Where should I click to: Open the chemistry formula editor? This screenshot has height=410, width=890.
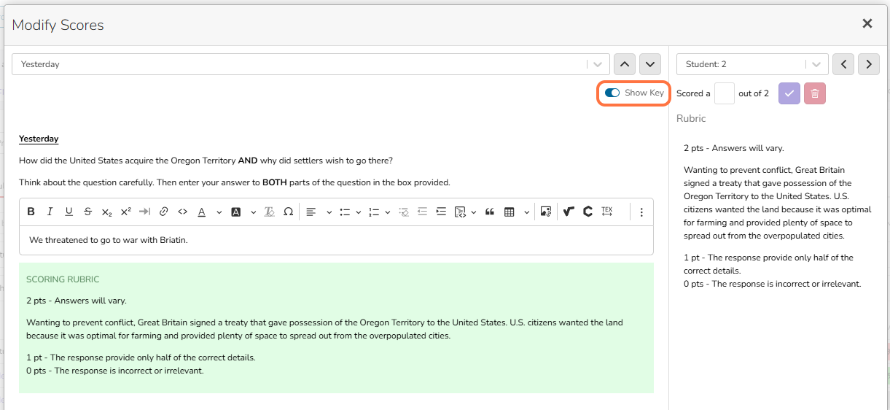[x=588, y=212]
